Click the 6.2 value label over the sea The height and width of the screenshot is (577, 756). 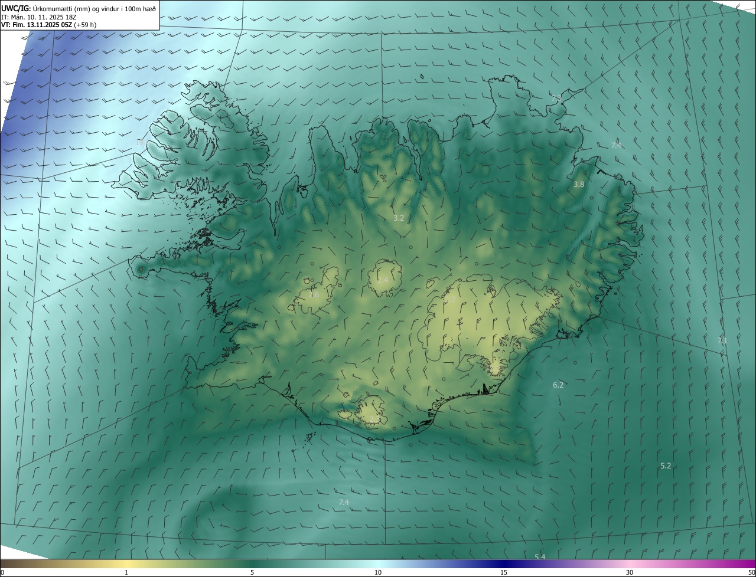click(x=558, y=385)
